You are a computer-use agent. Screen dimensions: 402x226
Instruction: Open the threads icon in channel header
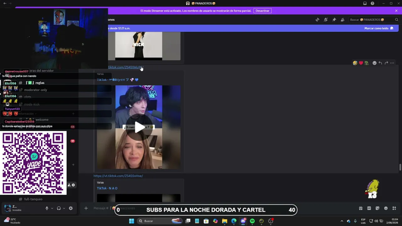pyautogui.click(x=317, y=20)
